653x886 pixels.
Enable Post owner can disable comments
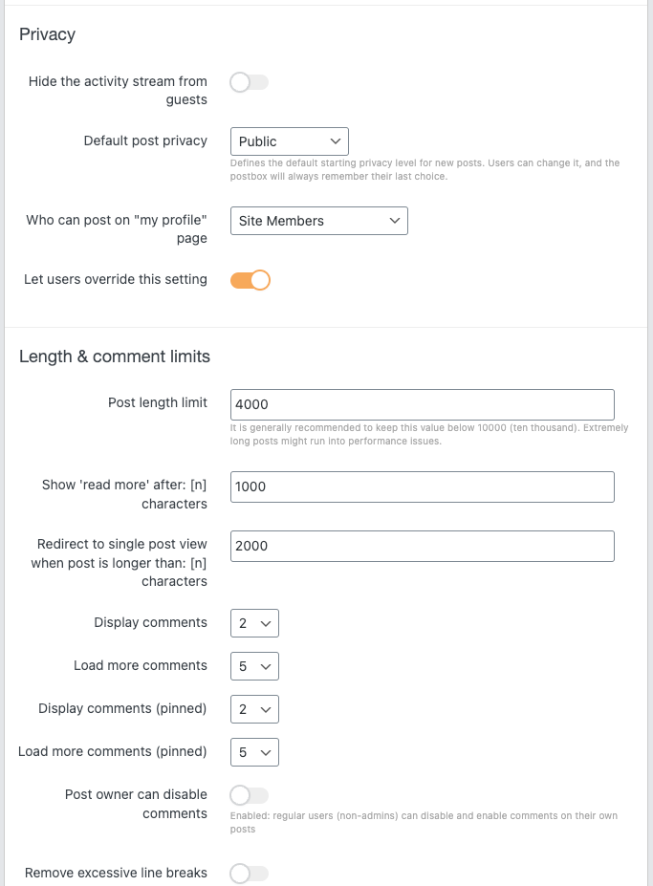250,795
